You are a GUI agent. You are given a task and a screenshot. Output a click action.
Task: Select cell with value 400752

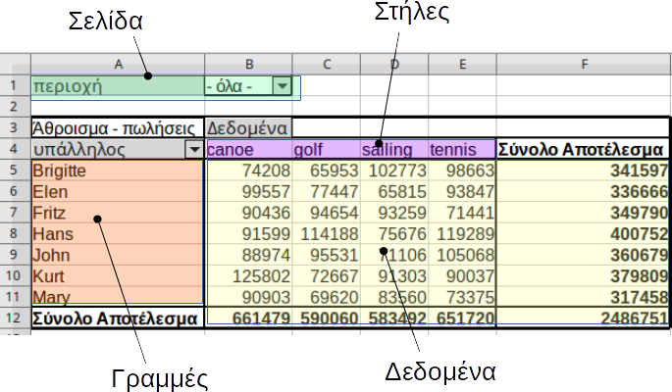tap(583, 233)
